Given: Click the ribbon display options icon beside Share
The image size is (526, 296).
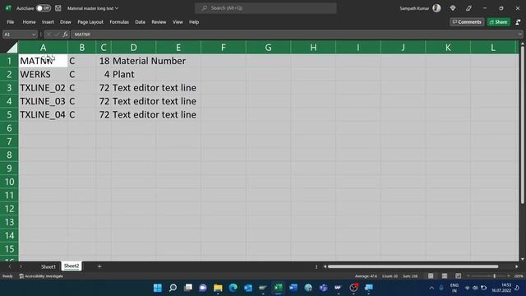Looking at the screenshot, I should [518, 22].
